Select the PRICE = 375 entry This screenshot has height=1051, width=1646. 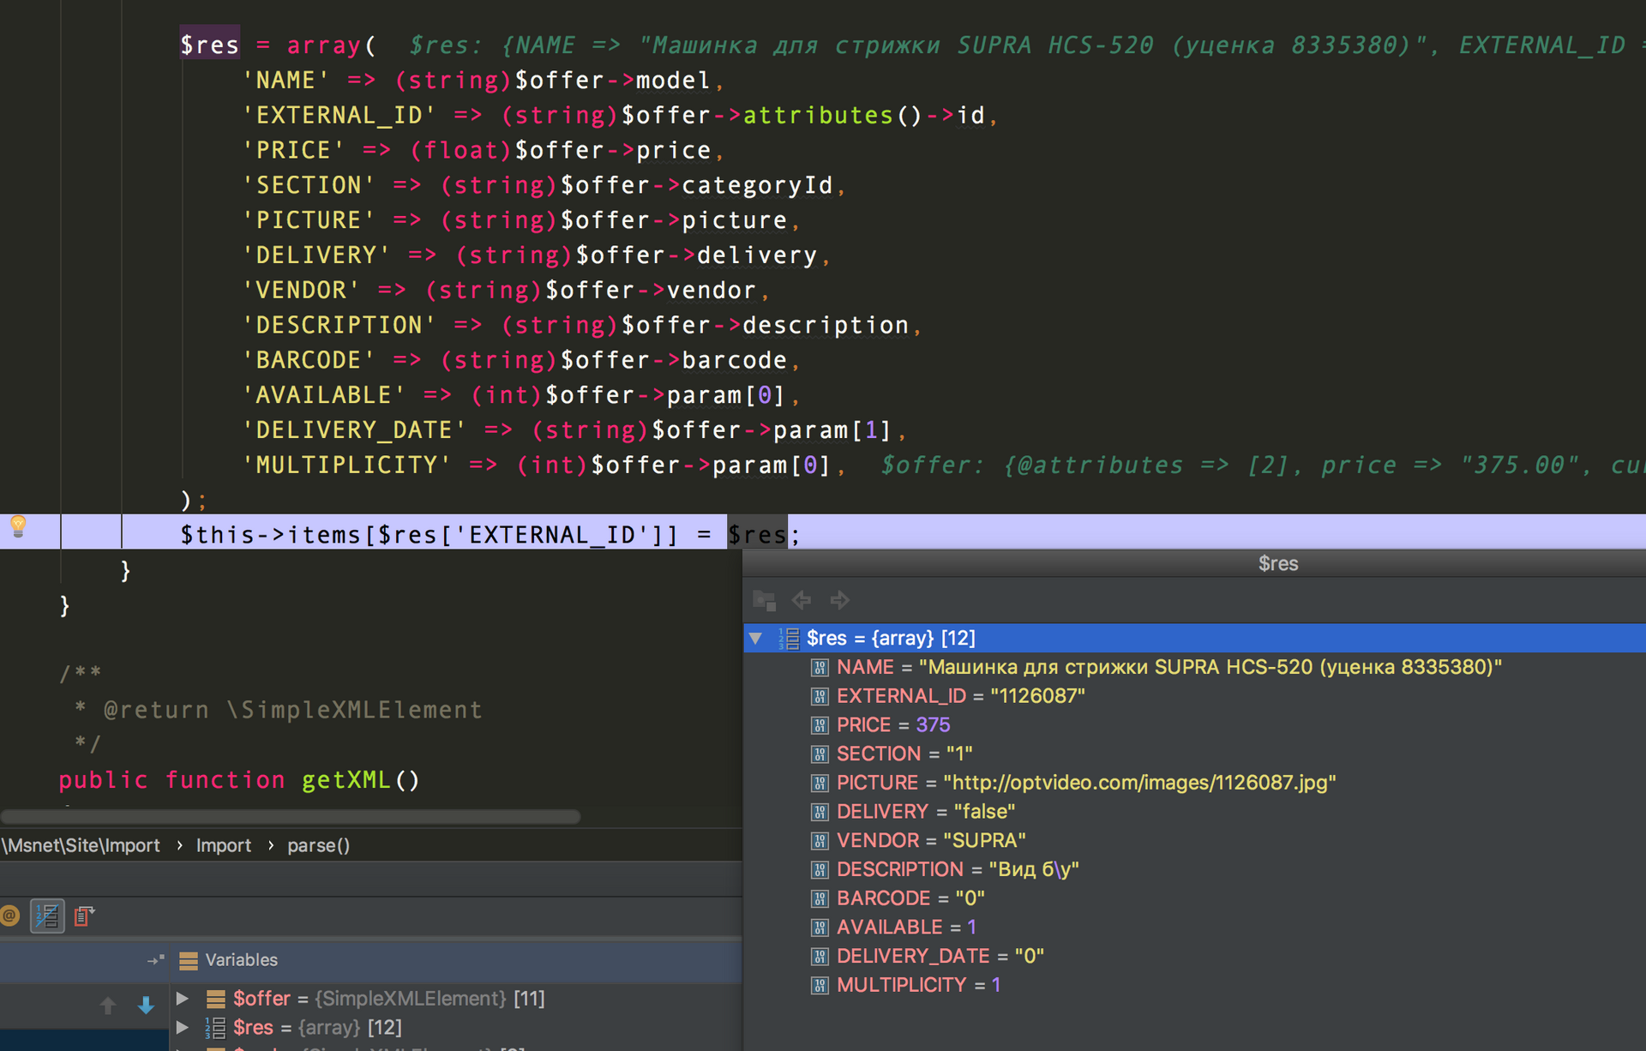point(1194,725)
